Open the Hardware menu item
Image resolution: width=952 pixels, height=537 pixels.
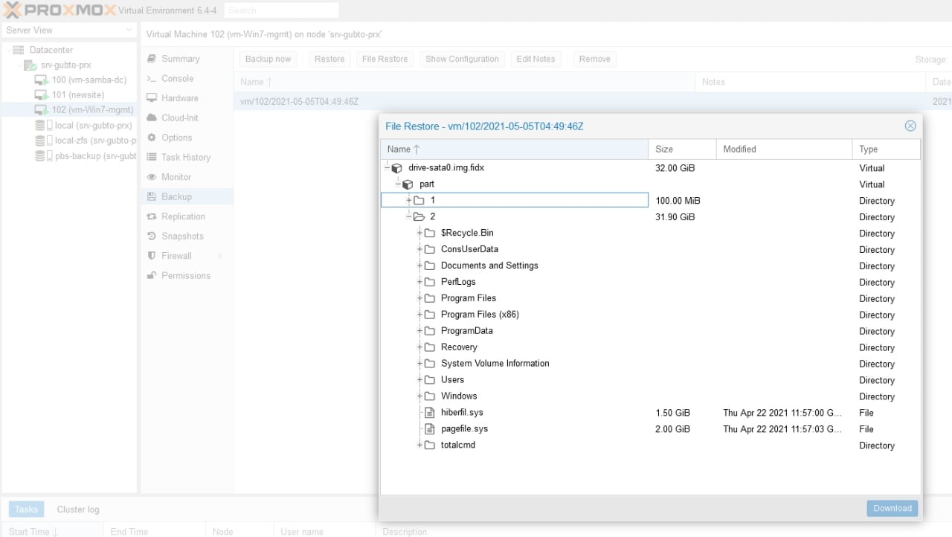pos(186,98)
